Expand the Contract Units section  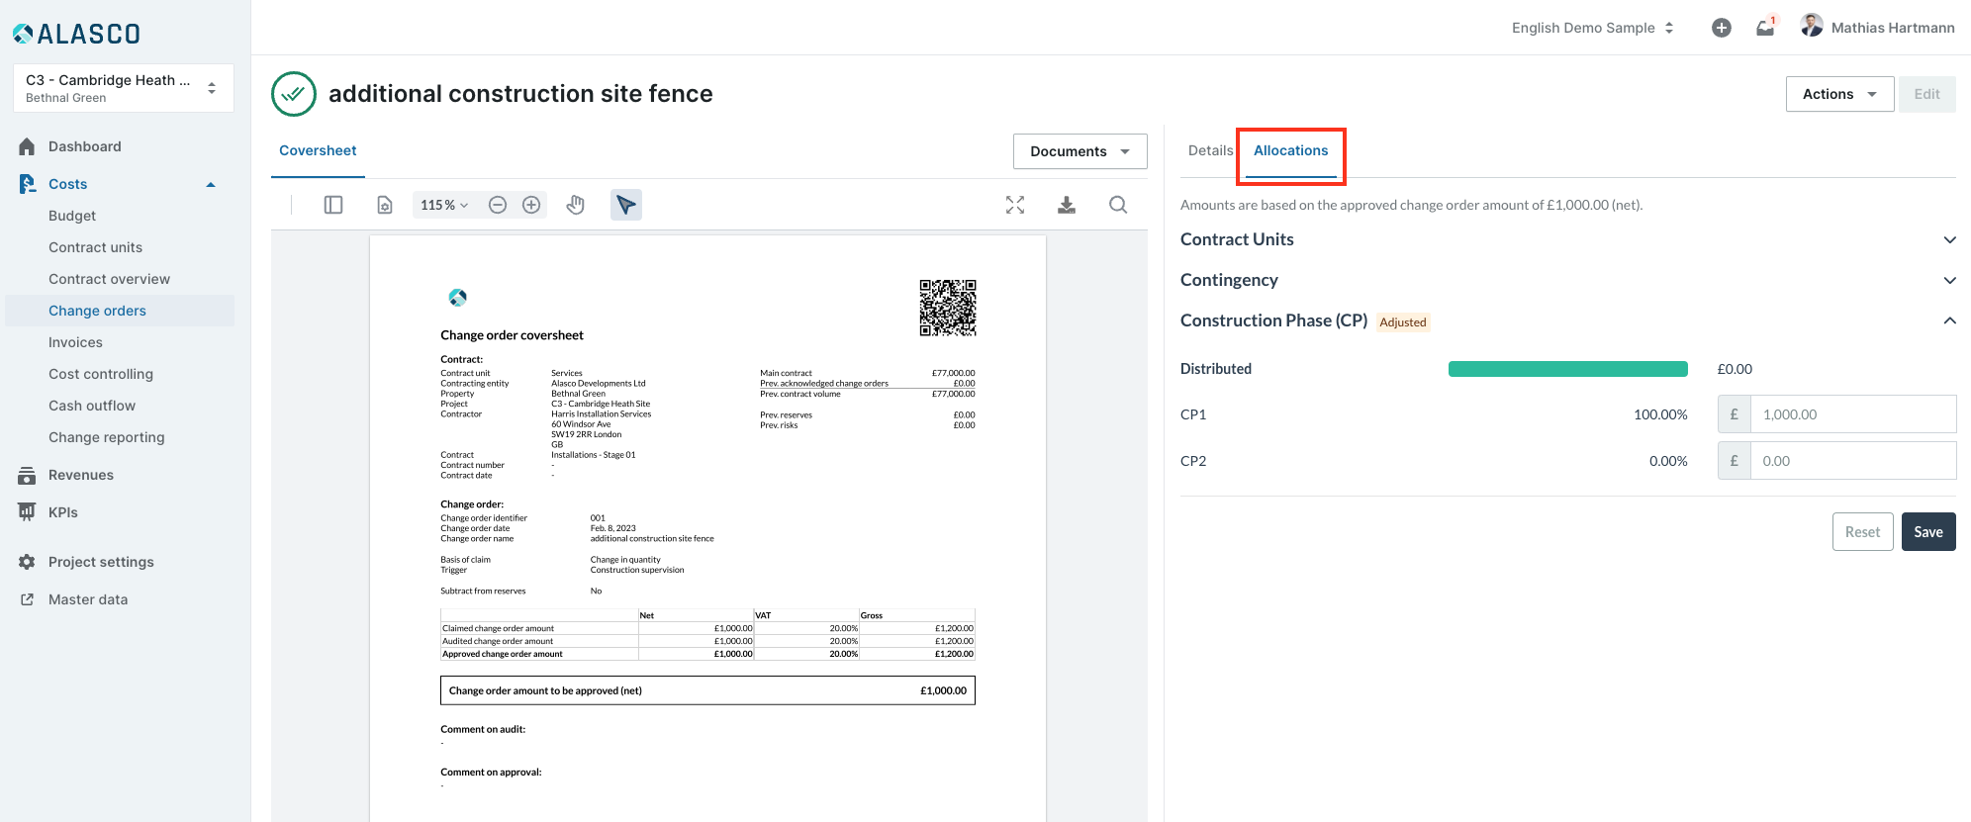click(1949, 239)
